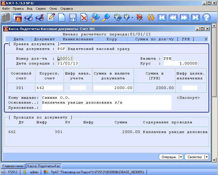This screenshot has width=218, height=175.
Task: Switch to Главное меню tab
Action: (x=13, y=166)
